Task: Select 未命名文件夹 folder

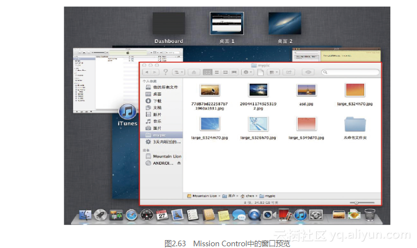Action: pyautogui.click(x=355, y=124)
